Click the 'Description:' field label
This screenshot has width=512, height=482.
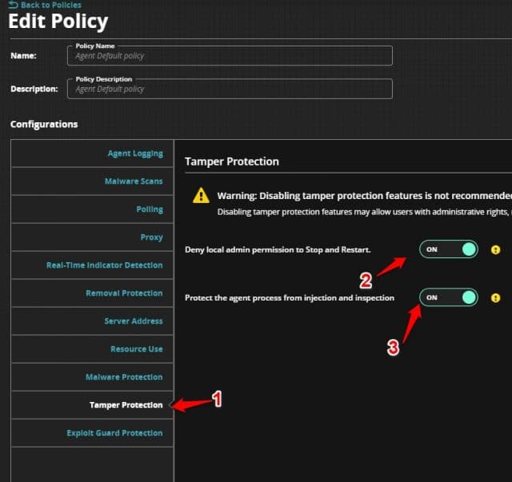(34, 89)
